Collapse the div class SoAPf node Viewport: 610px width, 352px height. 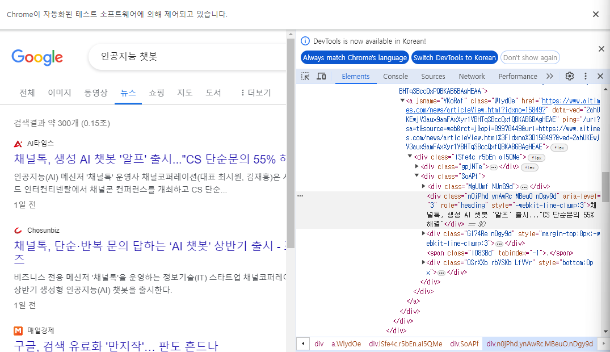417,175
